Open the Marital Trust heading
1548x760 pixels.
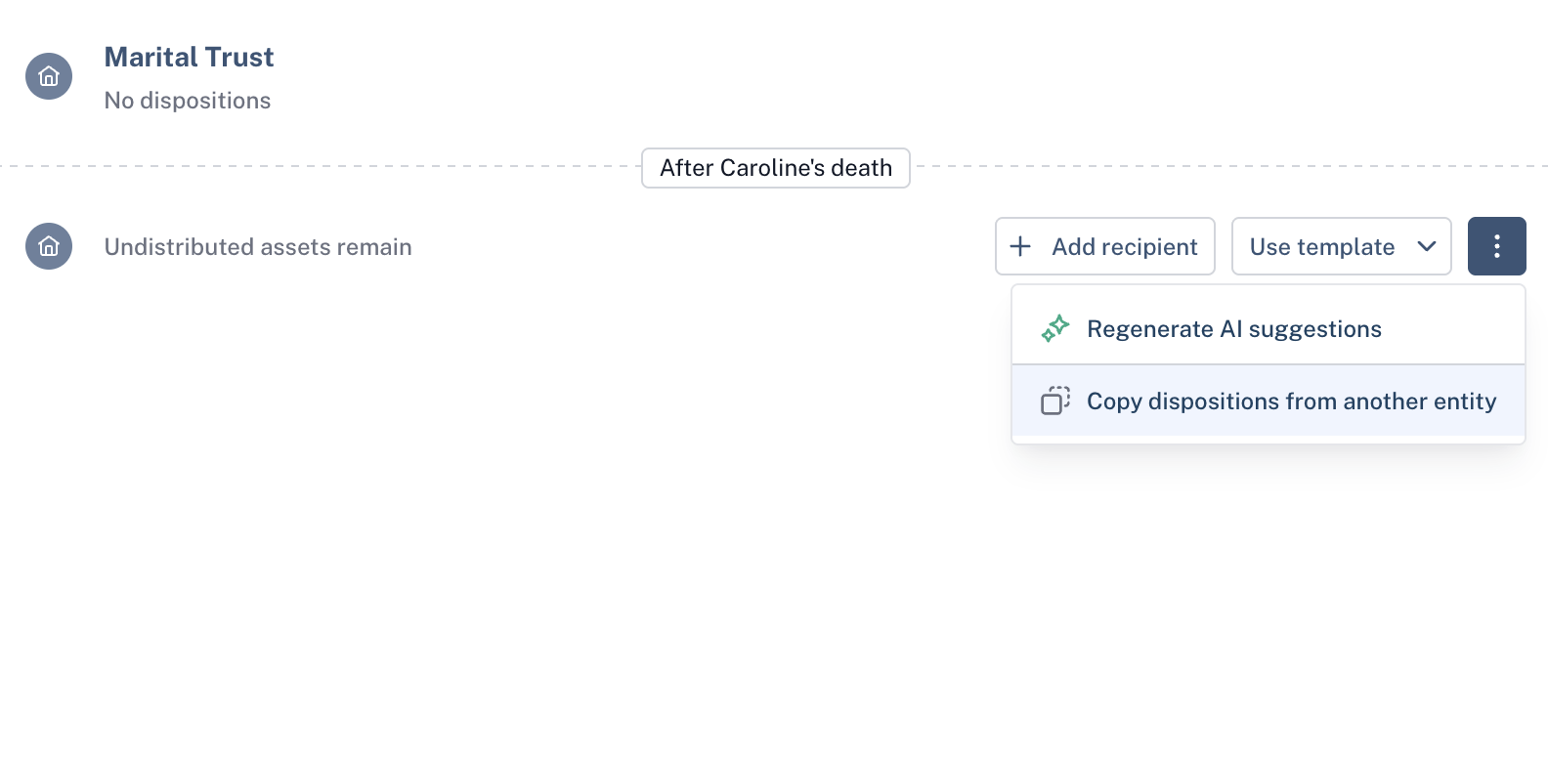point(189,57)
